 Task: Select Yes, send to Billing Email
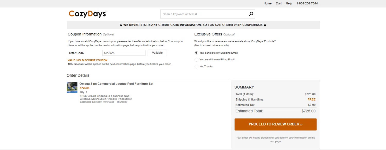(196, 60)
